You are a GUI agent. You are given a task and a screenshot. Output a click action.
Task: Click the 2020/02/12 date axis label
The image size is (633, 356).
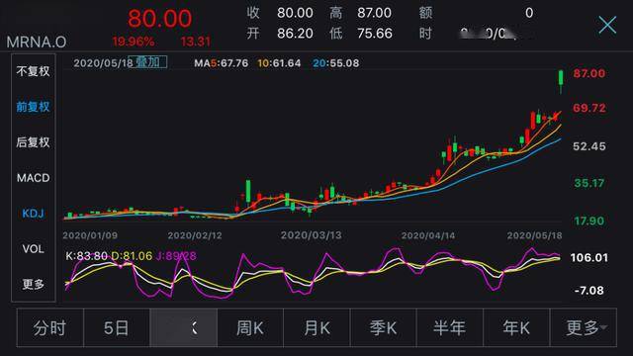click(x=195, y=235)
